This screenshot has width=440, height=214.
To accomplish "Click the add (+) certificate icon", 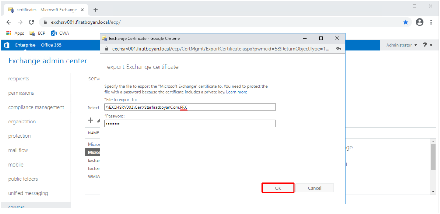I will tap(90, 120).
